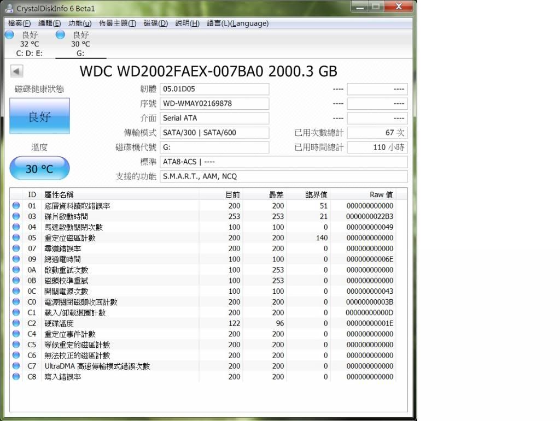Select the 底層資料讀取錯誤率 attribute name

(77, 206)
